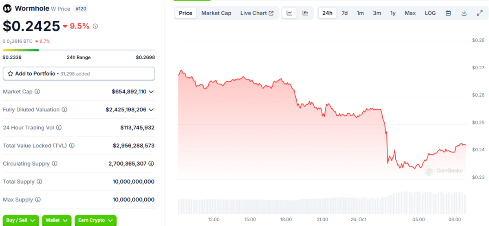
Task: Click Add to Portfolio button
Action: (x=79, y=74)
